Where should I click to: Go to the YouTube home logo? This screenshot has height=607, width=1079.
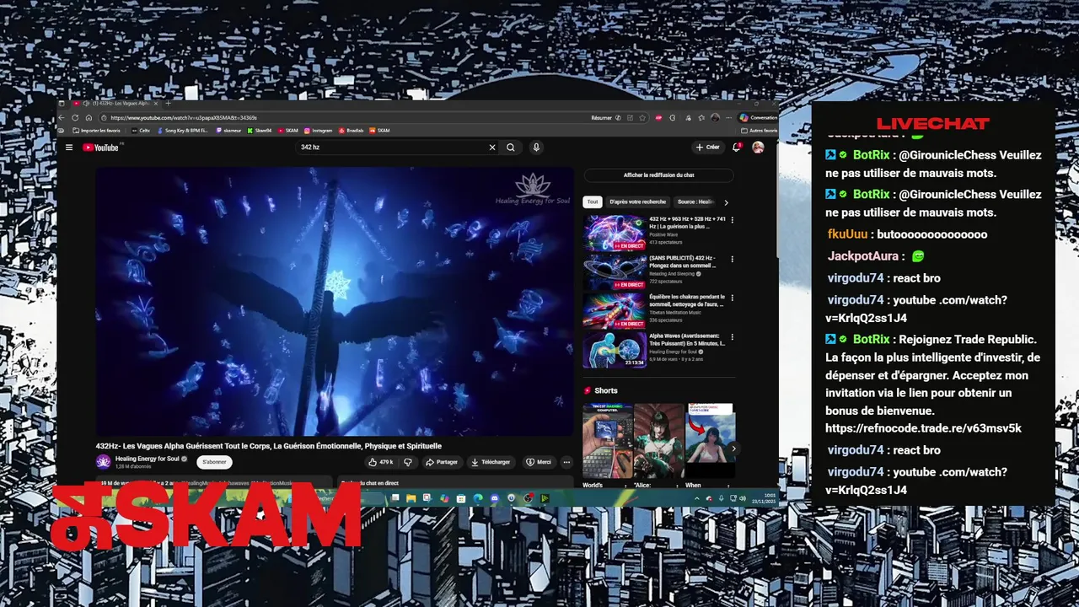102,148
